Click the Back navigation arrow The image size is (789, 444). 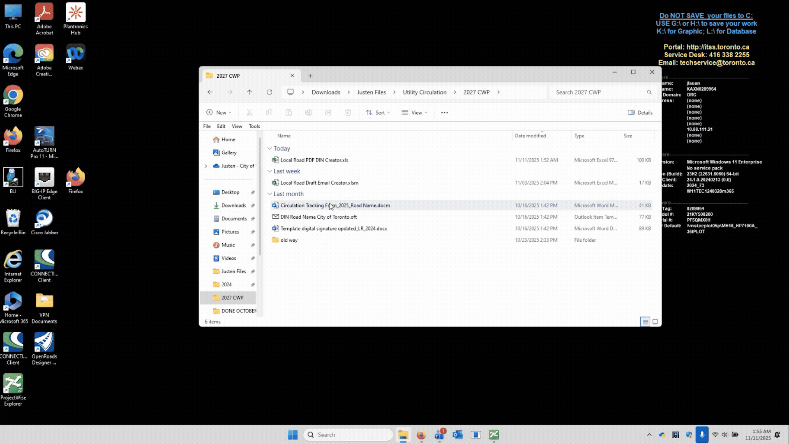[x=210, y=92]
